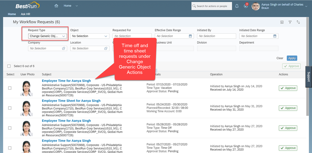Viewport: 312px width, 153px height.
Task: Open Employee Time Sheet for Aanya Singh link
Action: (71, 101)
